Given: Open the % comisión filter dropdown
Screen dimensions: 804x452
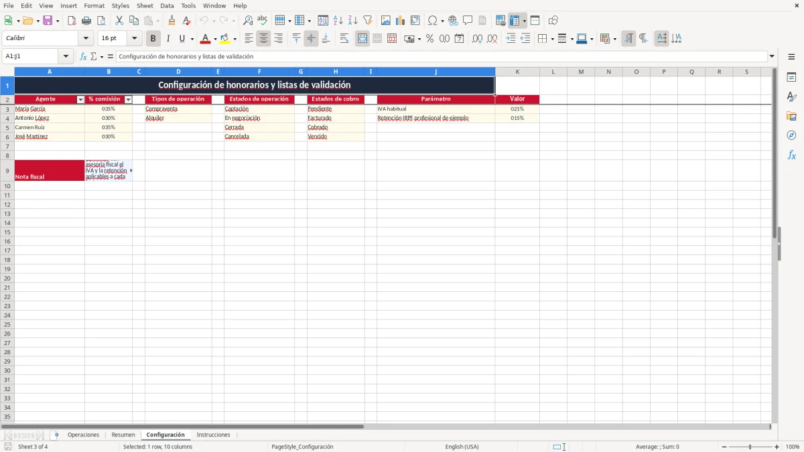Looking at the screenshot, I should [x=129, y=99].
